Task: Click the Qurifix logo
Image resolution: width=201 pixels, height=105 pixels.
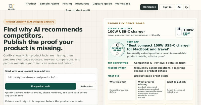Action: (11, 7)
